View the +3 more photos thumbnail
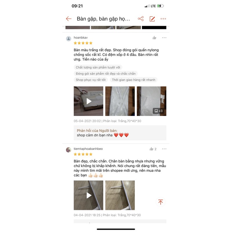Screen dimensions: 232x232 [x=151, y=101]
